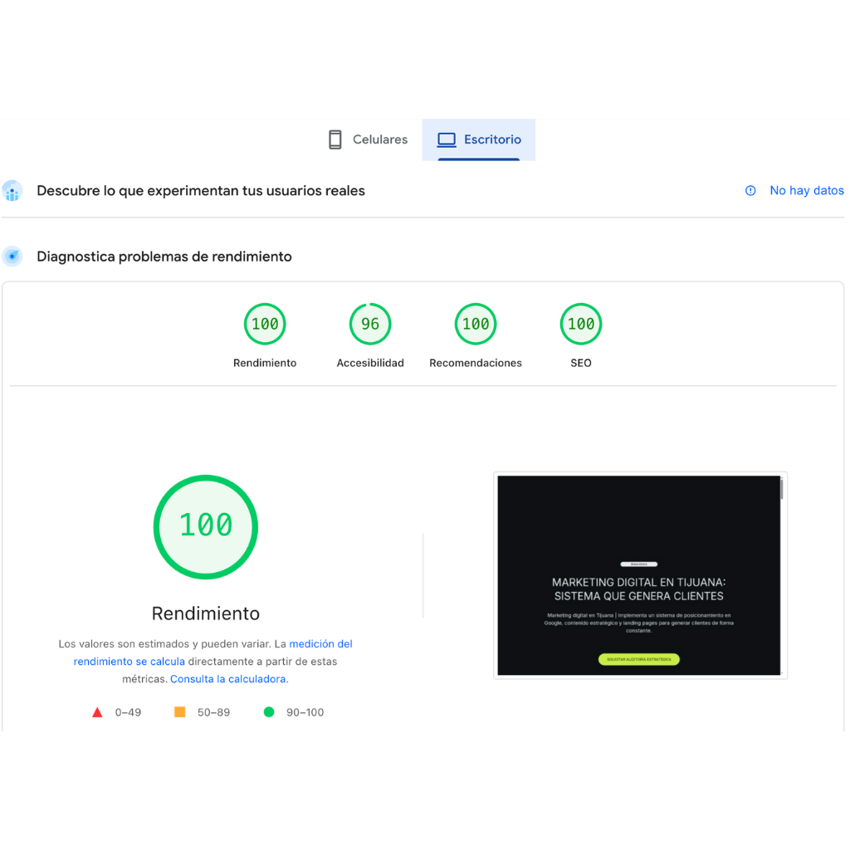850x850 pixels.
Task: Click the red triangle 0–49 legend icon
Action: point(97,712)
